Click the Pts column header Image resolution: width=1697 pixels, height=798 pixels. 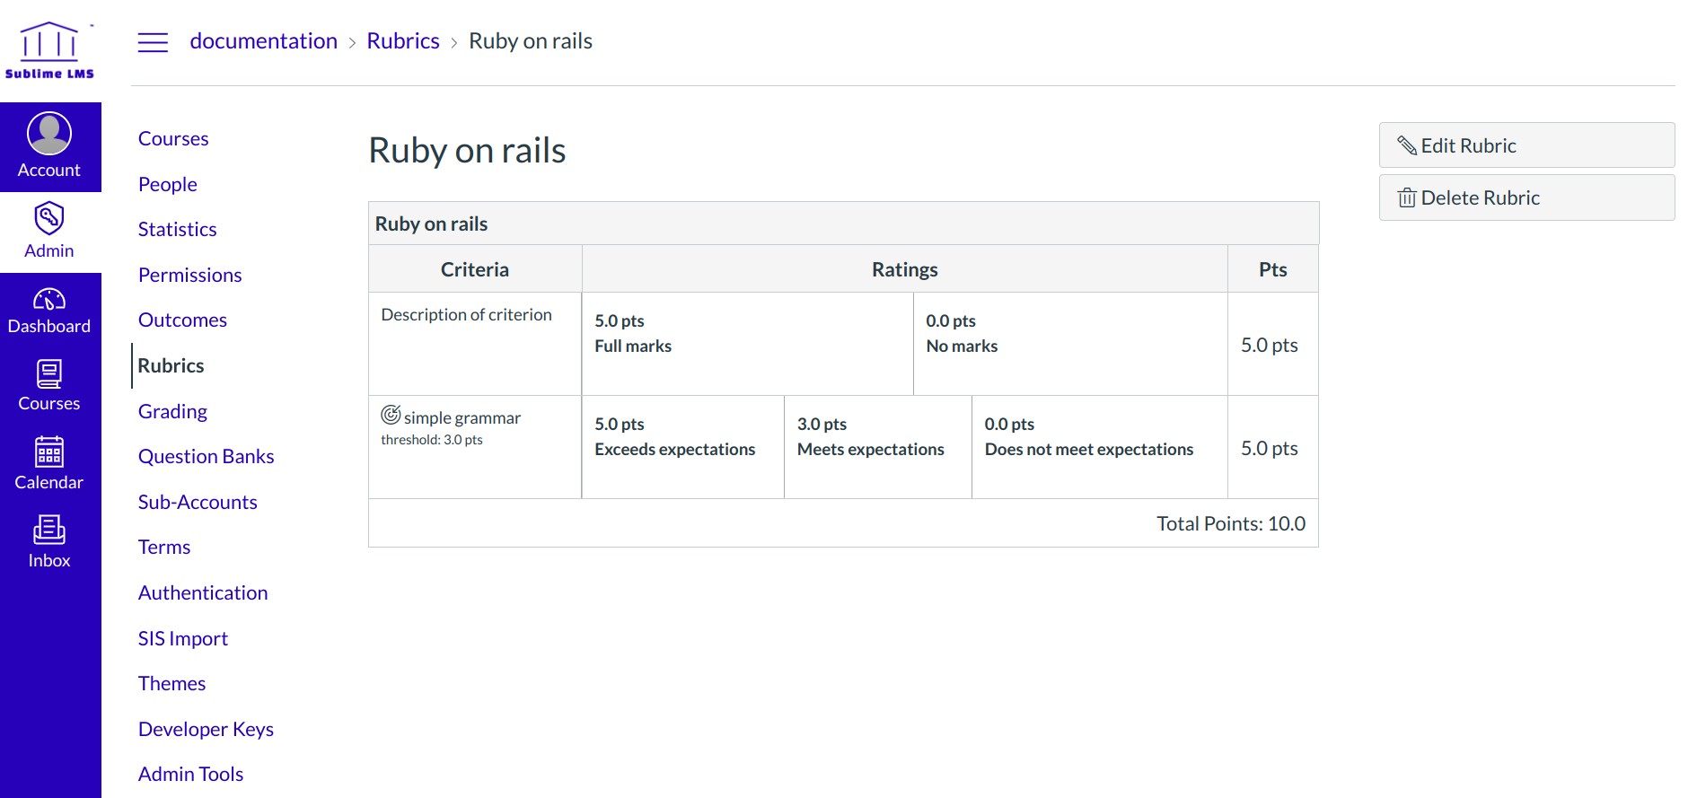(1273, 269)
